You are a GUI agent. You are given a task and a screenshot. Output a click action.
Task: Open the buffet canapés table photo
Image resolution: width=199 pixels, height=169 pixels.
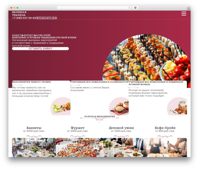78,147
